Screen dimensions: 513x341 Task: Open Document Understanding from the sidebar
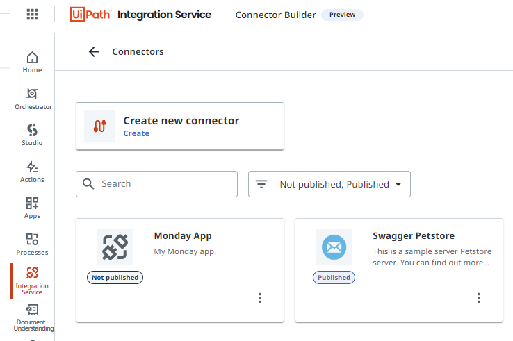(33, 318)
